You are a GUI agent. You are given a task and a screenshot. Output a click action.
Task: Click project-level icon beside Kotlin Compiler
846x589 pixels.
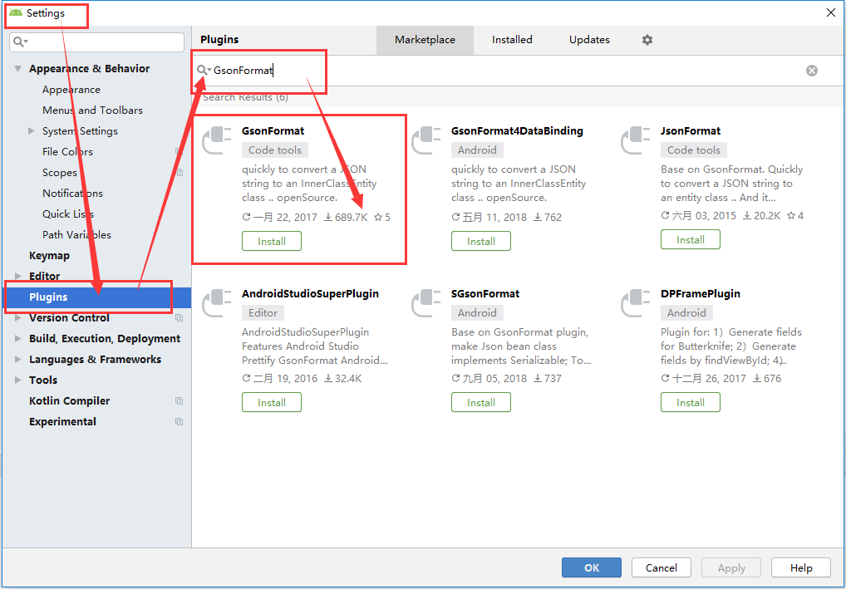pyautogui.click(x=180, y=401)
